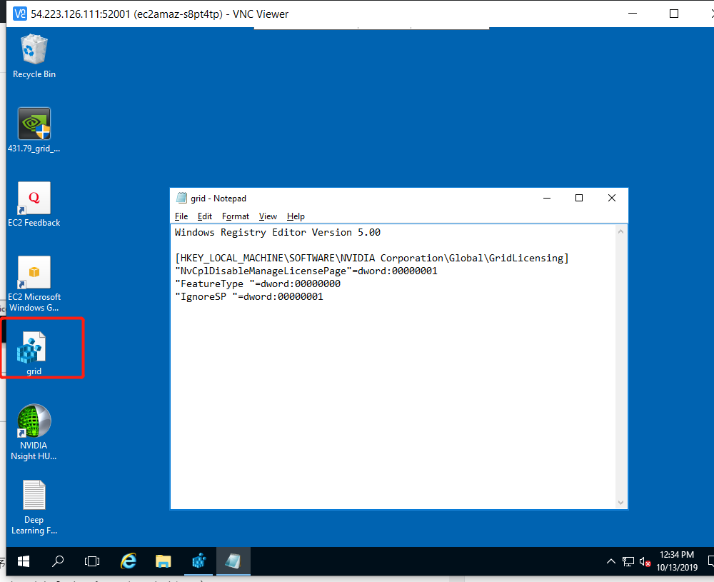Open File Explorer from the taskbar

(164, 561)
